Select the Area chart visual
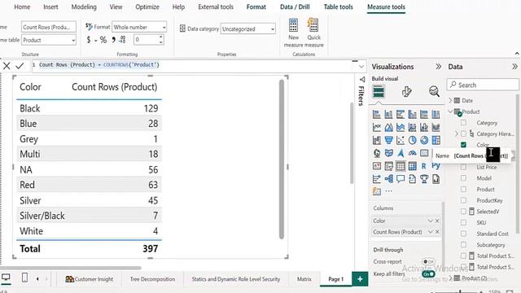 [388, 127]
